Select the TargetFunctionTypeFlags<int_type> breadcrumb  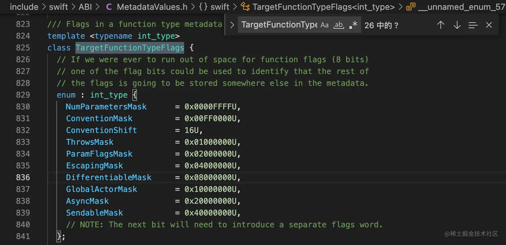324,7
